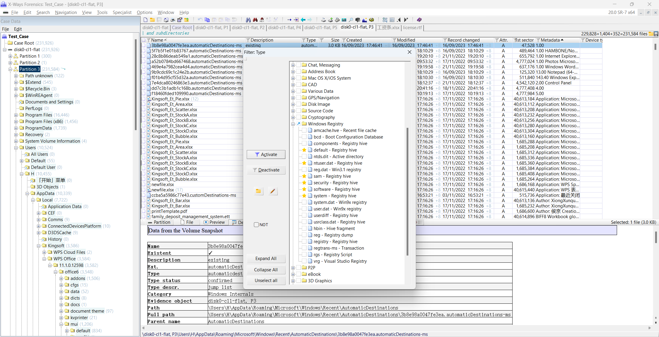Expand Partition 1 in case tree
The height and width of the screenshot is (337, 659).
[10, 56]
